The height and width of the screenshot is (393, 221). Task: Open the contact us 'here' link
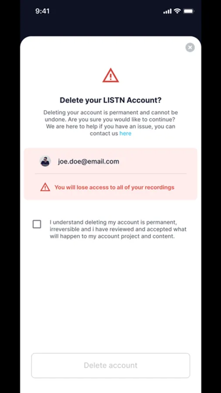[x=126, y=133]
